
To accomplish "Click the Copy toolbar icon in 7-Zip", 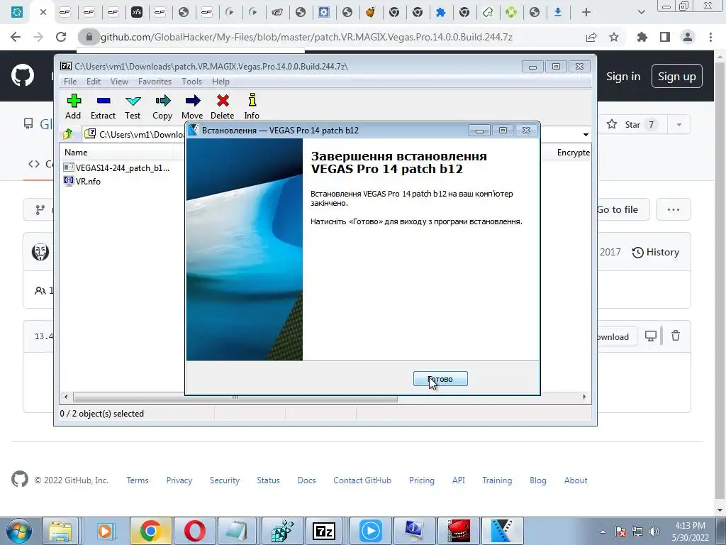I will click(162, 107).
